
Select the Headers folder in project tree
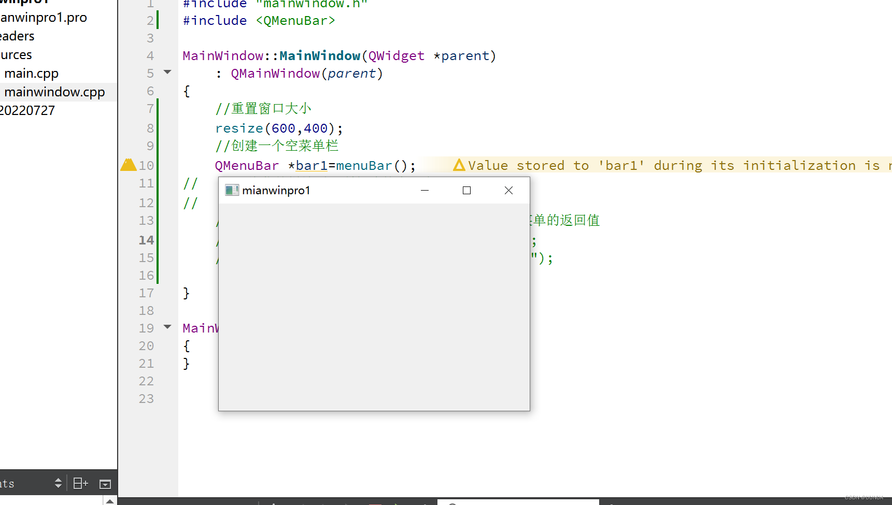coord(17,36)
